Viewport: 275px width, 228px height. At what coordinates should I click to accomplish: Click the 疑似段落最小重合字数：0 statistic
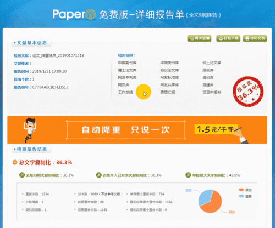pos(148,210)
